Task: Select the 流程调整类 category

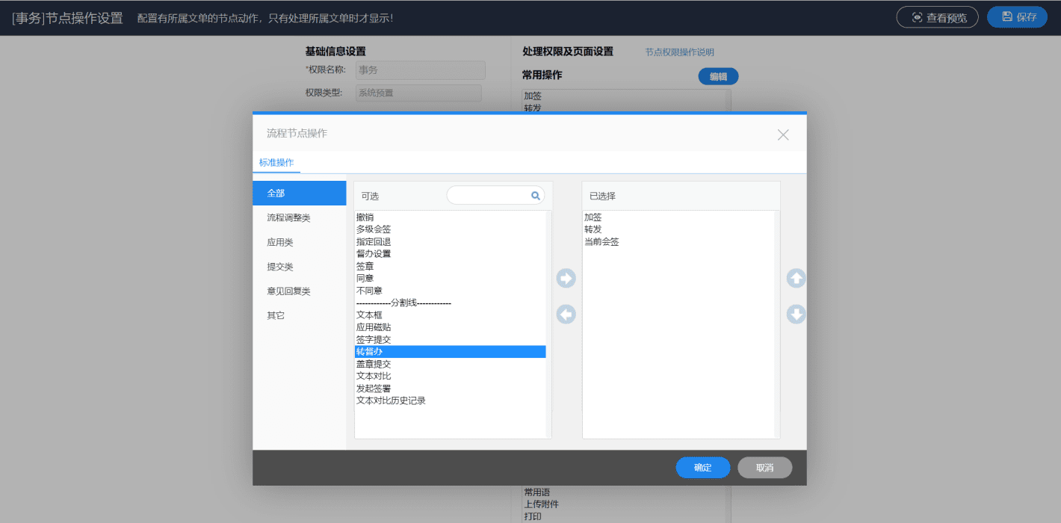Action: [300, 217]
